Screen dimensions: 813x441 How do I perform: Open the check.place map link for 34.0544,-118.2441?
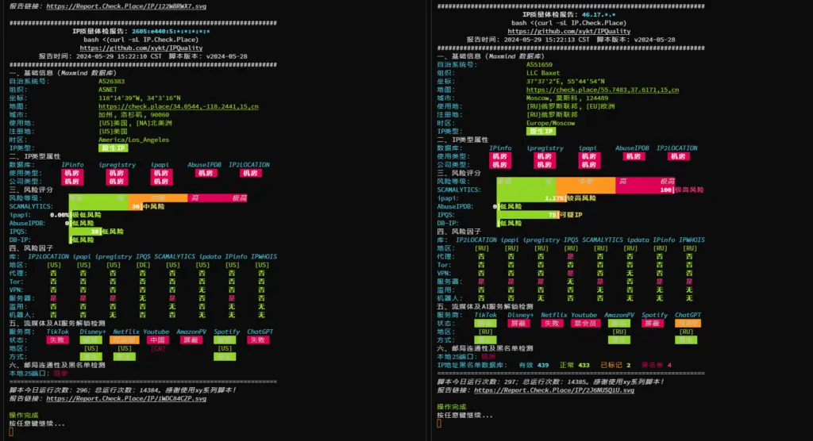178,105
